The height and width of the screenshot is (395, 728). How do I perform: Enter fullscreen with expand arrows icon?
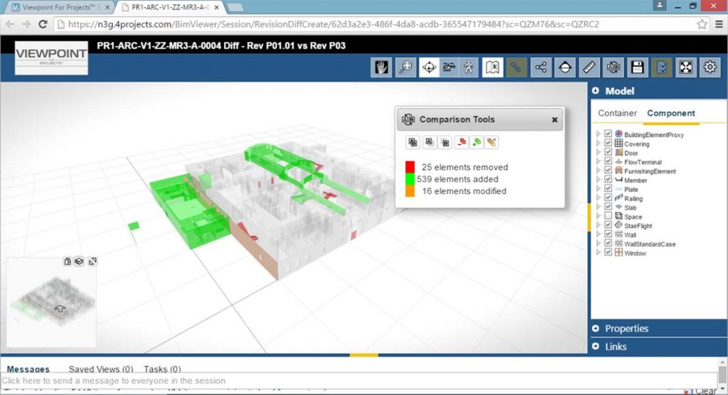(x=686, y=67)
